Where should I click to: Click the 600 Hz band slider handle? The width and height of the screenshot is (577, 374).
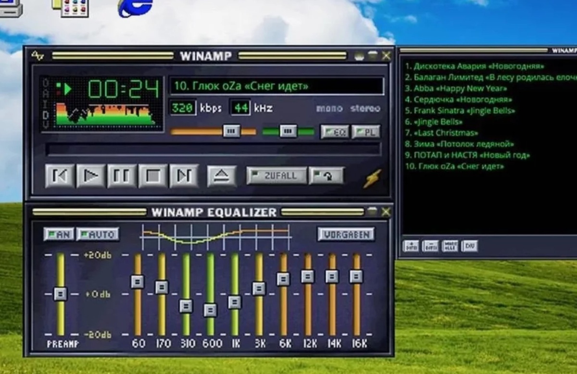coord(210,310)
